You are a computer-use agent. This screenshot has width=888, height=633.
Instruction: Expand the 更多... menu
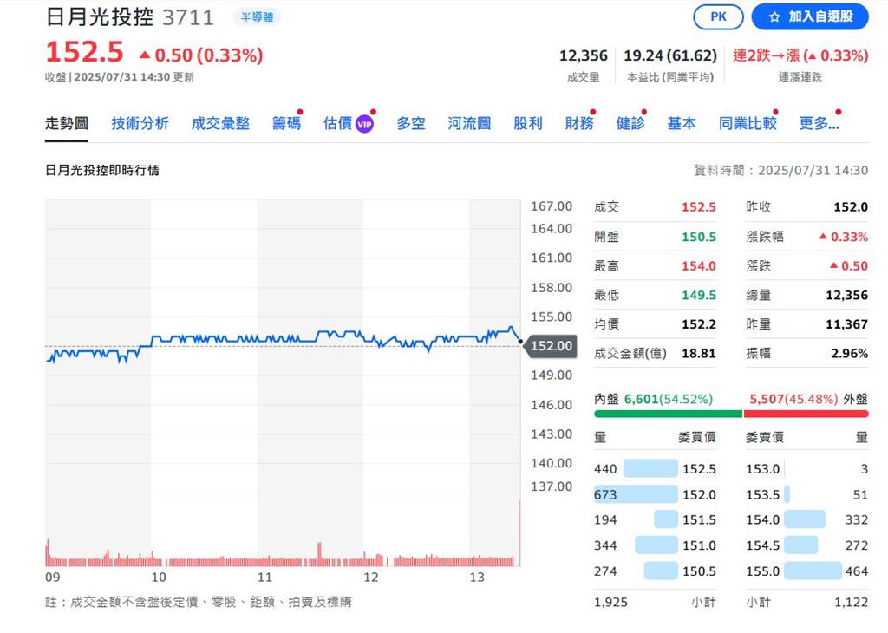click(x=819, y=123)
